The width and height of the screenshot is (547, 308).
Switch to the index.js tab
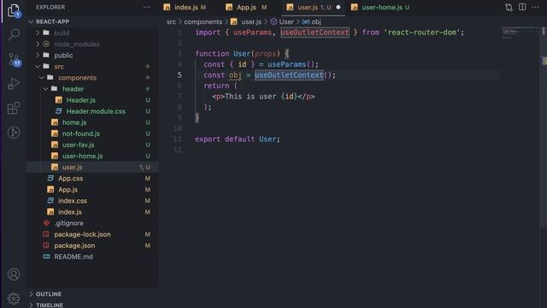pyautogui.click(x=185, y=8)
